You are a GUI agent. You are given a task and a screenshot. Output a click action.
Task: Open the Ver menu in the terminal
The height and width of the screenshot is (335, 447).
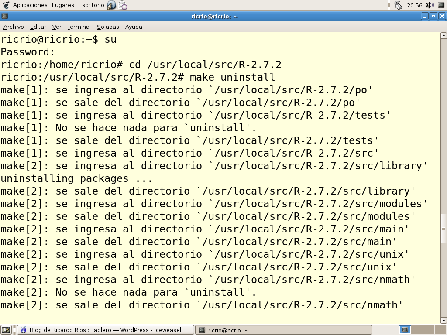(56, 27)
